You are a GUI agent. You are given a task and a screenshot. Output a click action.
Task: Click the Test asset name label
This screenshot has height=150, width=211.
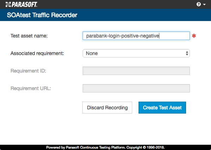click(29, 36)
